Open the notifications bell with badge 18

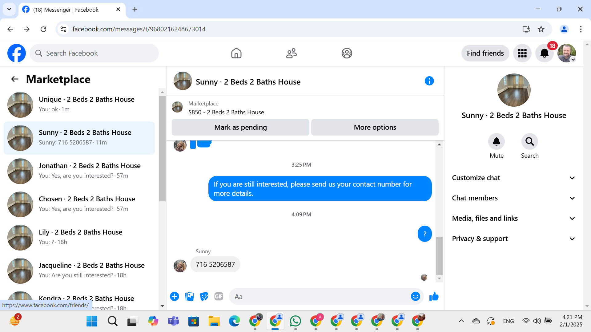click(x=544, y=53)
